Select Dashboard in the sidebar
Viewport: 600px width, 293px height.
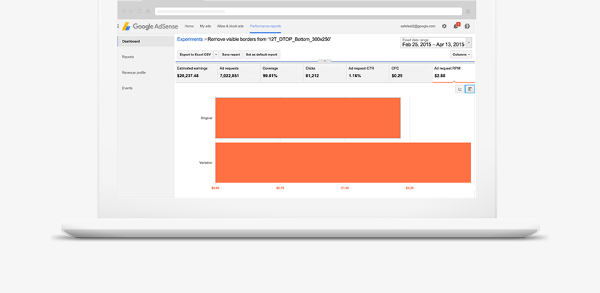146,41
